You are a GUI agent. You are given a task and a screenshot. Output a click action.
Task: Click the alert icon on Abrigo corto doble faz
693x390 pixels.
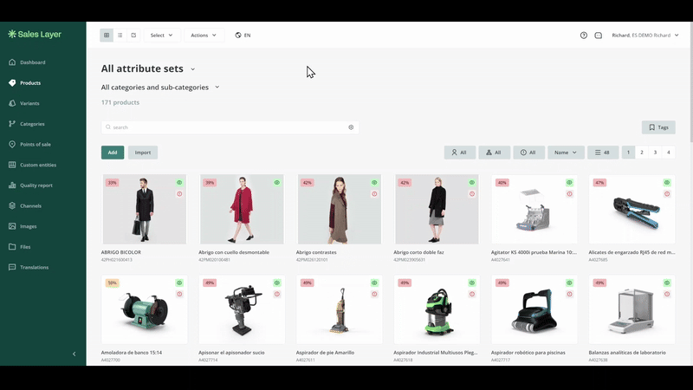pos(472,193)
